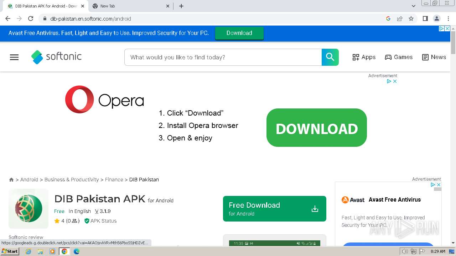Viewport: 456px width, 256px height.
Task: Open Windows Start menu
Action: point(10,251)
